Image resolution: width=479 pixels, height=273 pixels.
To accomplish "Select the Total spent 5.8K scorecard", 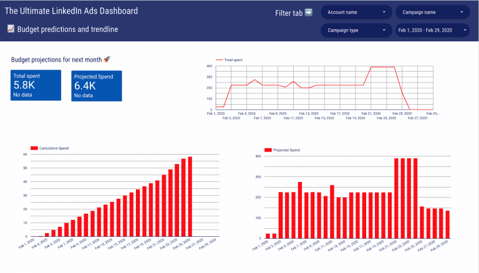I will (x=36, y=85).
